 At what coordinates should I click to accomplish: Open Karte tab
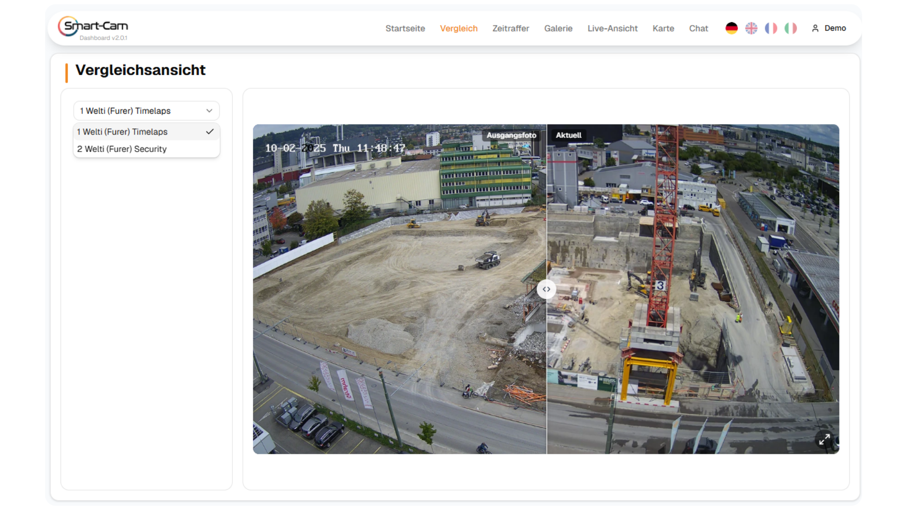click(663, 28)
